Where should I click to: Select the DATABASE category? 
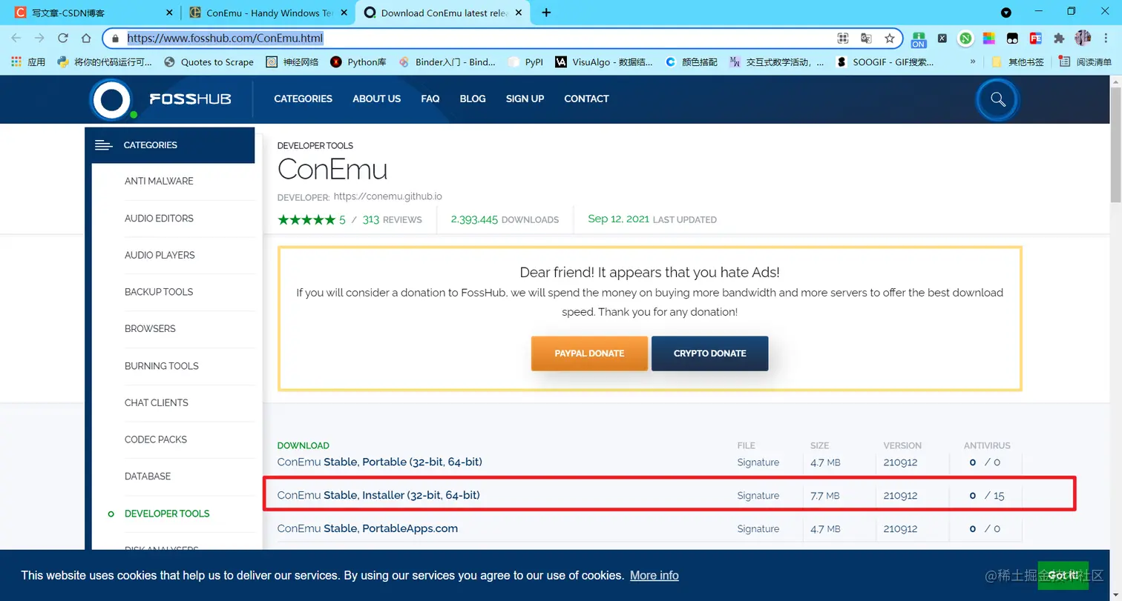pos(148,477)
